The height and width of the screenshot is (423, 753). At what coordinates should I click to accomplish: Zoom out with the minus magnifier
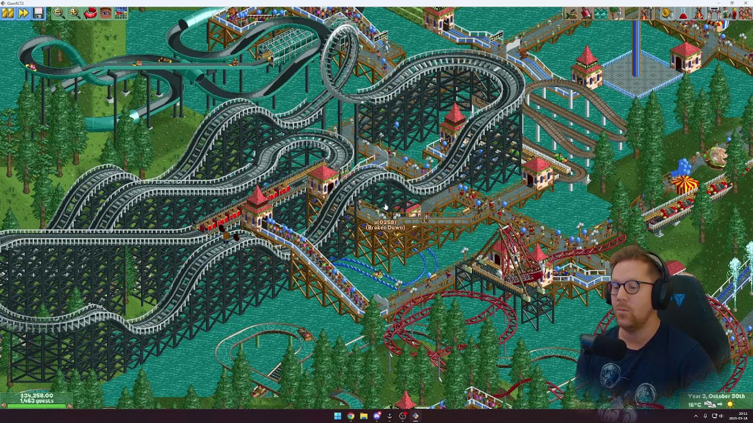[59, 12]
